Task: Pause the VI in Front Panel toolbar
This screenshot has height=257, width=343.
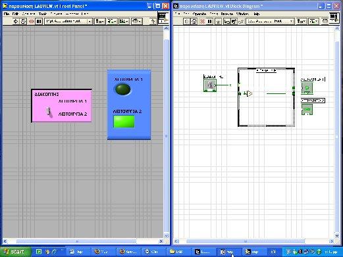Action: click(x=39, y=21)
